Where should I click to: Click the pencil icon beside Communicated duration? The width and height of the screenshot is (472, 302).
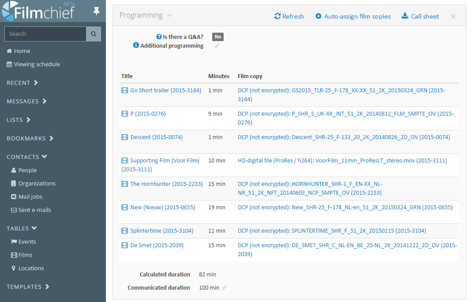[225, 288]
